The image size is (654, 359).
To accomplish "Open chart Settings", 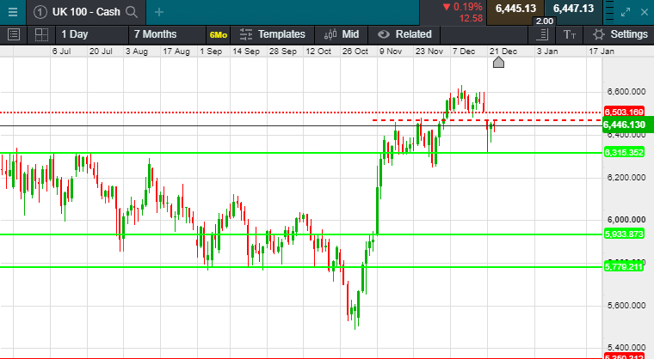I will click(620, 34).
